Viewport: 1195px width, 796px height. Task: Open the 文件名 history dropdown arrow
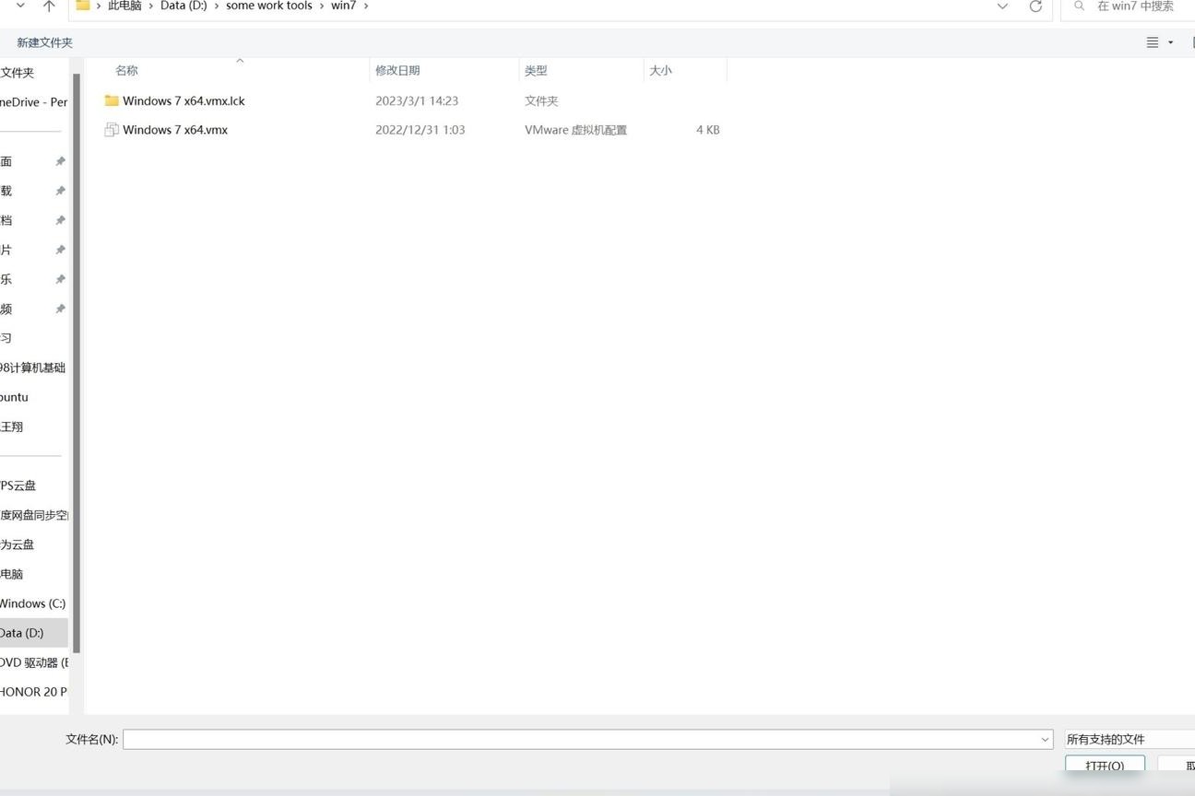[1045, 739]
